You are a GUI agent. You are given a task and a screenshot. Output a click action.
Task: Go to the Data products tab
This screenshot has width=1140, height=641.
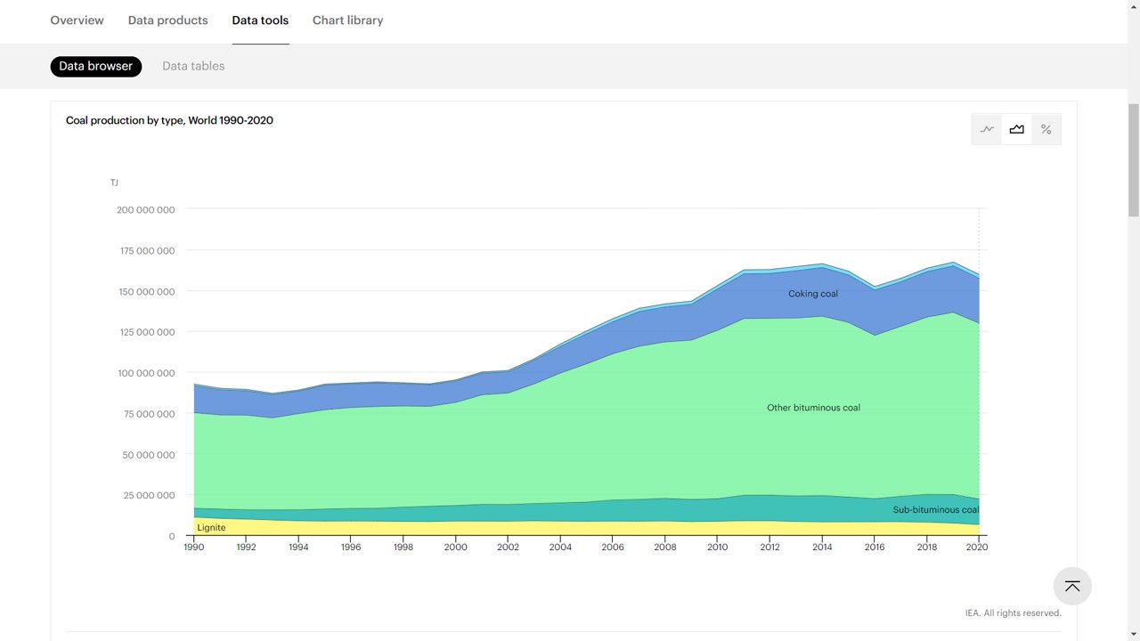(167, 20)
